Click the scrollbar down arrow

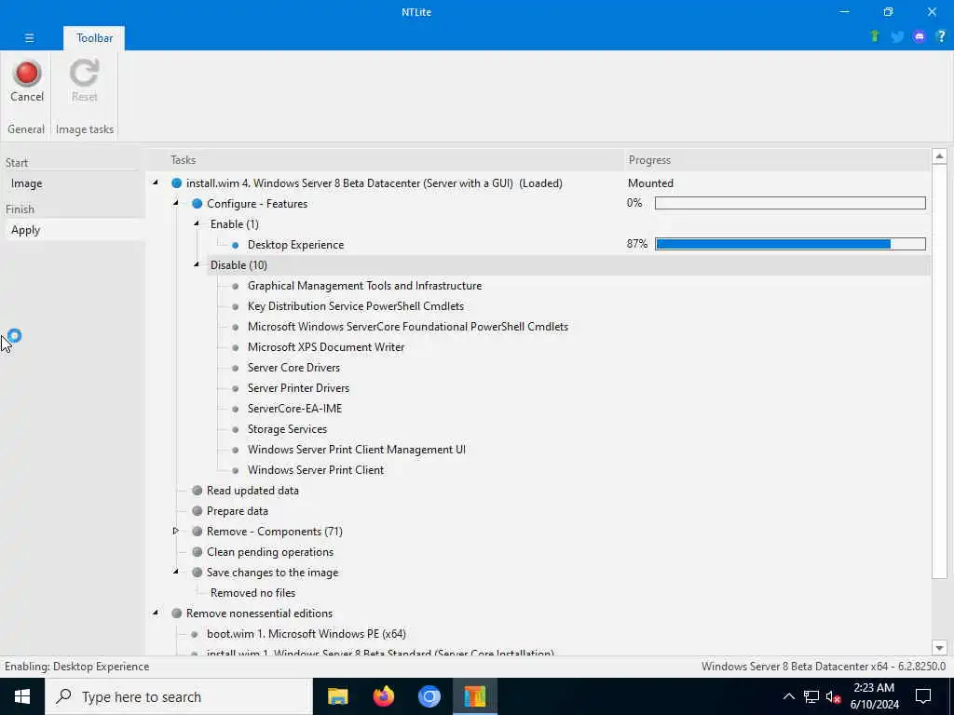[939, 648]
